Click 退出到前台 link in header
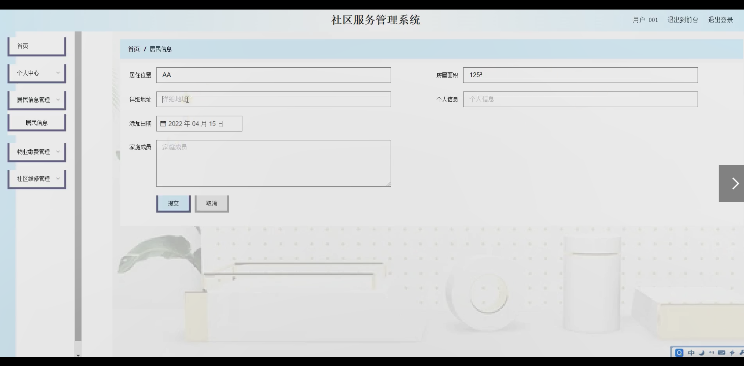 click(682, 20)
